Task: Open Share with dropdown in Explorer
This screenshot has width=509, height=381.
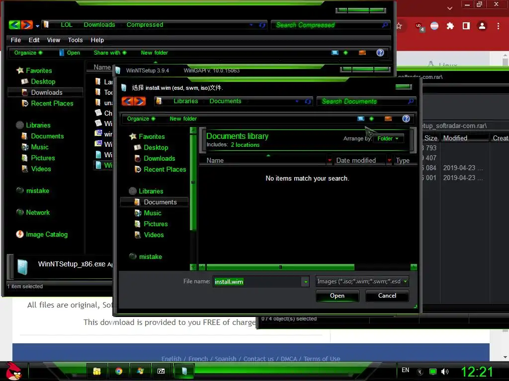Action: click(x=110, y=53)
